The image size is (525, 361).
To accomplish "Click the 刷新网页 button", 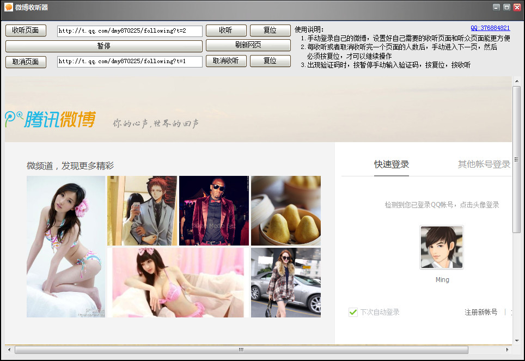I will (248, 45).
